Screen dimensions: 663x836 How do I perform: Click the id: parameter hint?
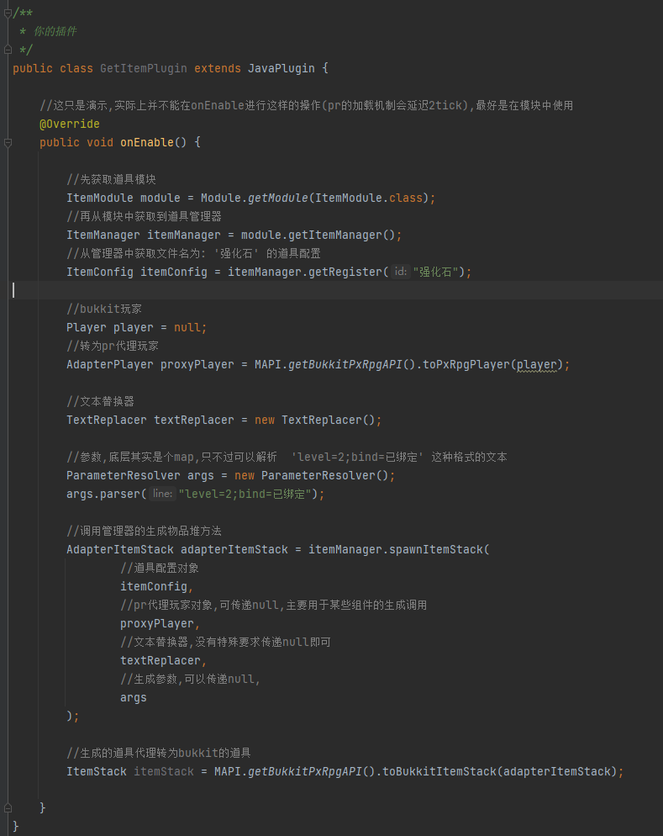click(400, 272)
